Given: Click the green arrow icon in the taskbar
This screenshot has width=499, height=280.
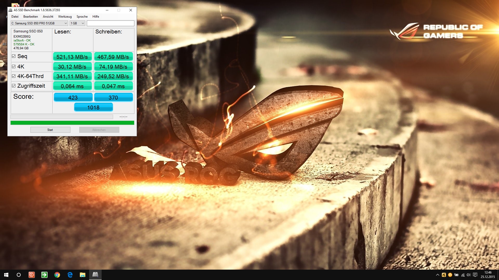Looking at the screenshot, I should tap(44, 275).
